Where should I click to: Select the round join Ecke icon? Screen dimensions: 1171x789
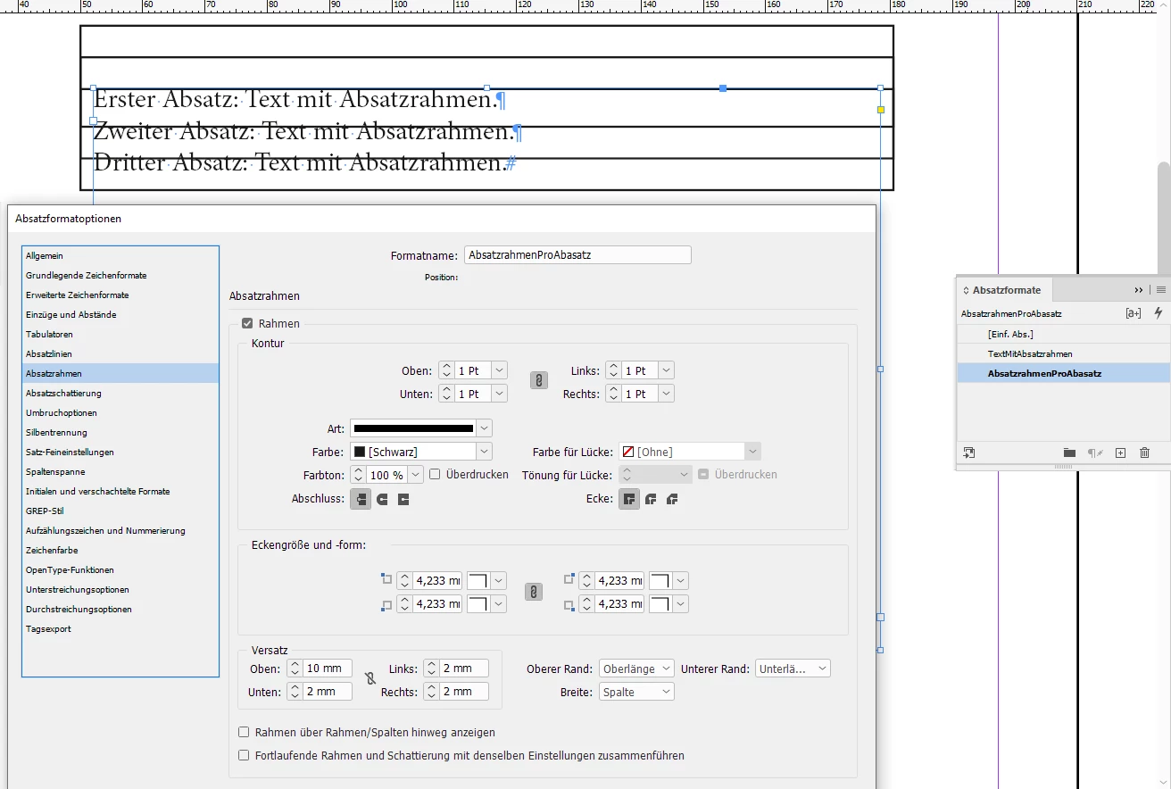(651, 499)
